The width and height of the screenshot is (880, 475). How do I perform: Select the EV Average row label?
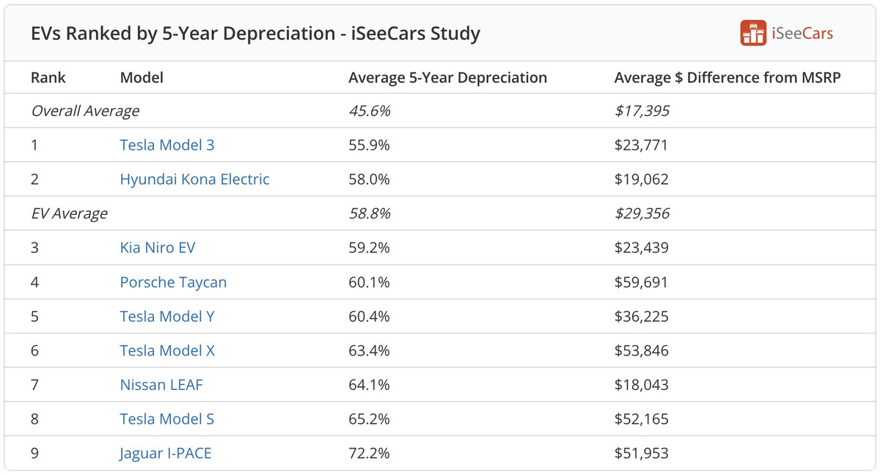coord(69,214)
